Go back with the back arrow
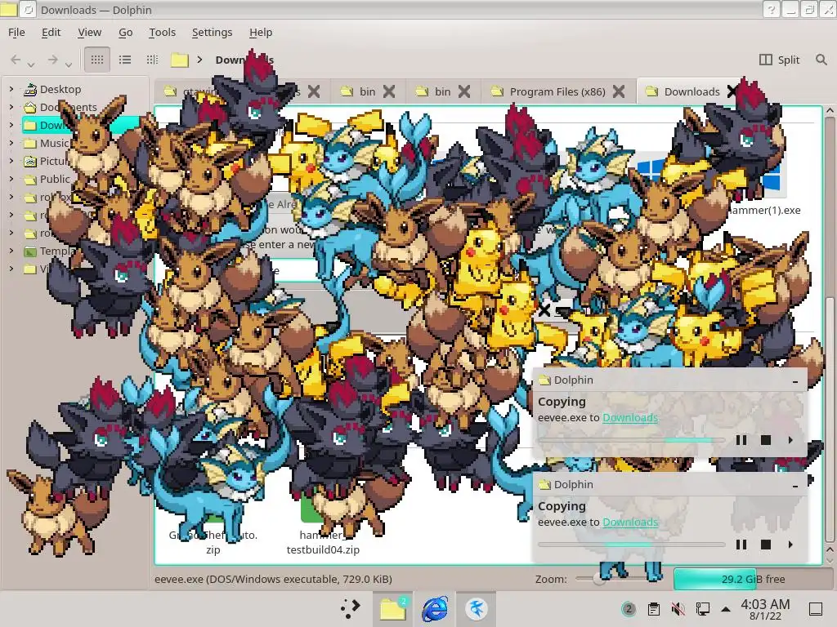837x627 pixels. [x=16, y=60]
